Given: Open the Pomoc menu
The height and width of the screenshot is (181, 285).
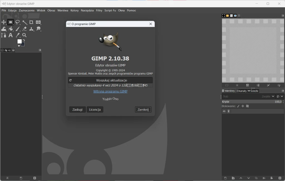Looking at the screenshot, I should coord(131,11).
